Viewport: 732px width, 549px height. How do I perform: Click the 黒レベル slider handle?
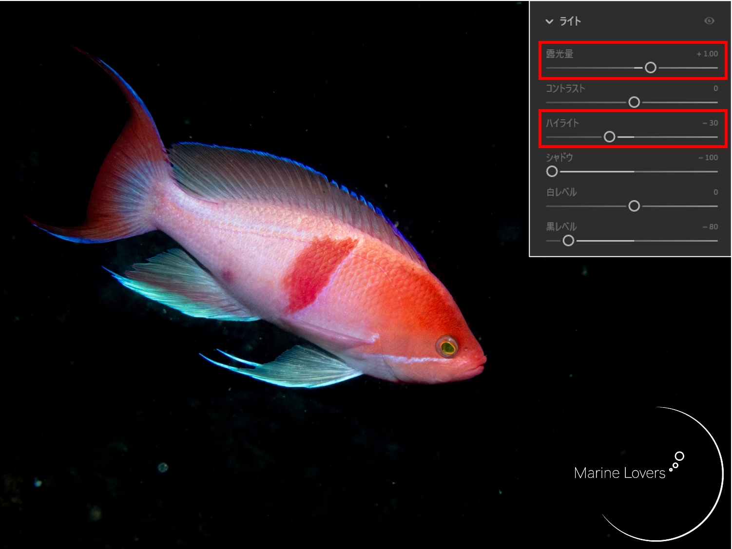click(x=568, y=241)
